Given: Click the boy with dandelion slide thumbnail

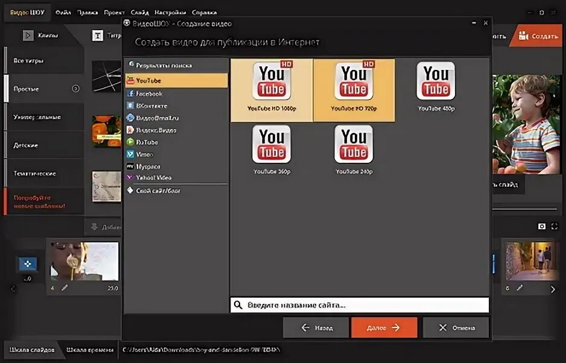Looking at the screenshot, I should (x=84, y=261).
